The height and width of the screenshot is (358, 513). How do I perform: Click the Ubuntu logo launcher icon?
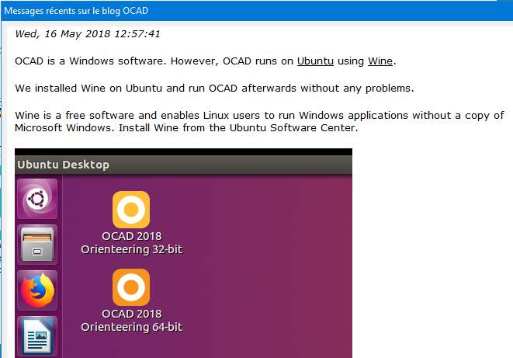(x=37, y=199)
